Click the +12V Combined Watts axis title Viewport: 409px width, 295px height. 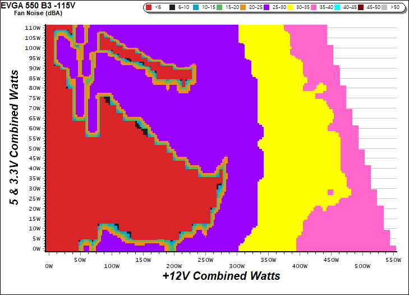[221, 276]
